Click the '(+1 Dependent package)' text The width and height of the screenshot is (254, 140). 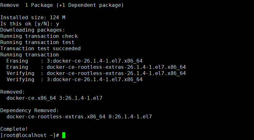pyautogui.click(x=90, y=5)
